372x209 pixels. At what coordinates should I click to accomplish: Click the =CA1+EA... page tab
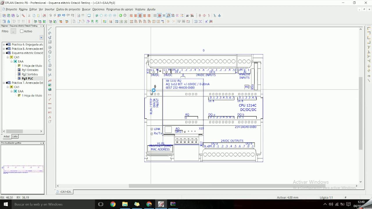(x=65, y=192)
